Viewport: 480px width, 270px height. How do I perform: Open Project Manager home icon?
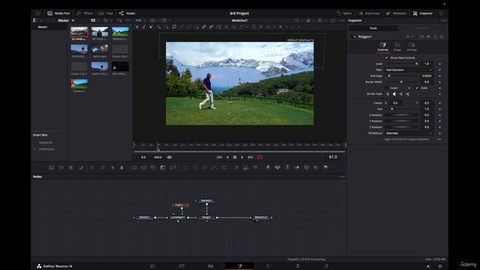(x=428, y=266)
